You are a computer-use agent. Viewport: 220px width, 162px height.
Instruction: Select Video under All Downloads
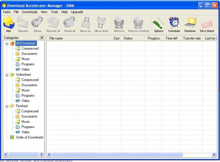(x=25, y=70)
